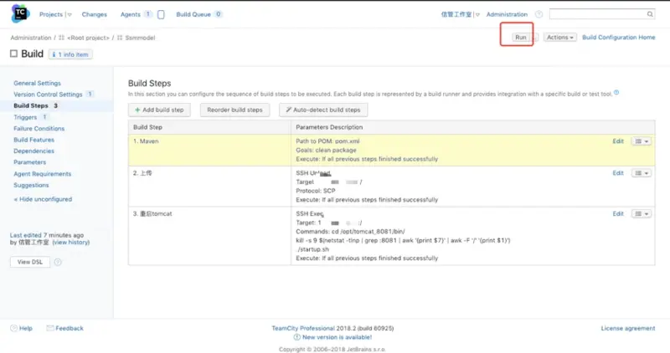Click the Build configuration square icon
The height and width of the screenshot is (353, 670).
point(13,54)
